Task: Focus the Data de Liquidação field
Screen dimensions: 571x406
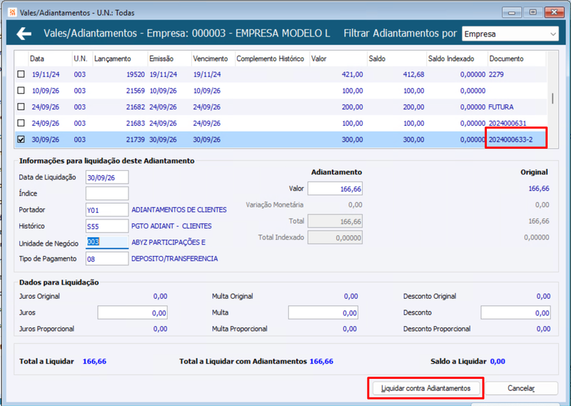Action: click(107, 177)
